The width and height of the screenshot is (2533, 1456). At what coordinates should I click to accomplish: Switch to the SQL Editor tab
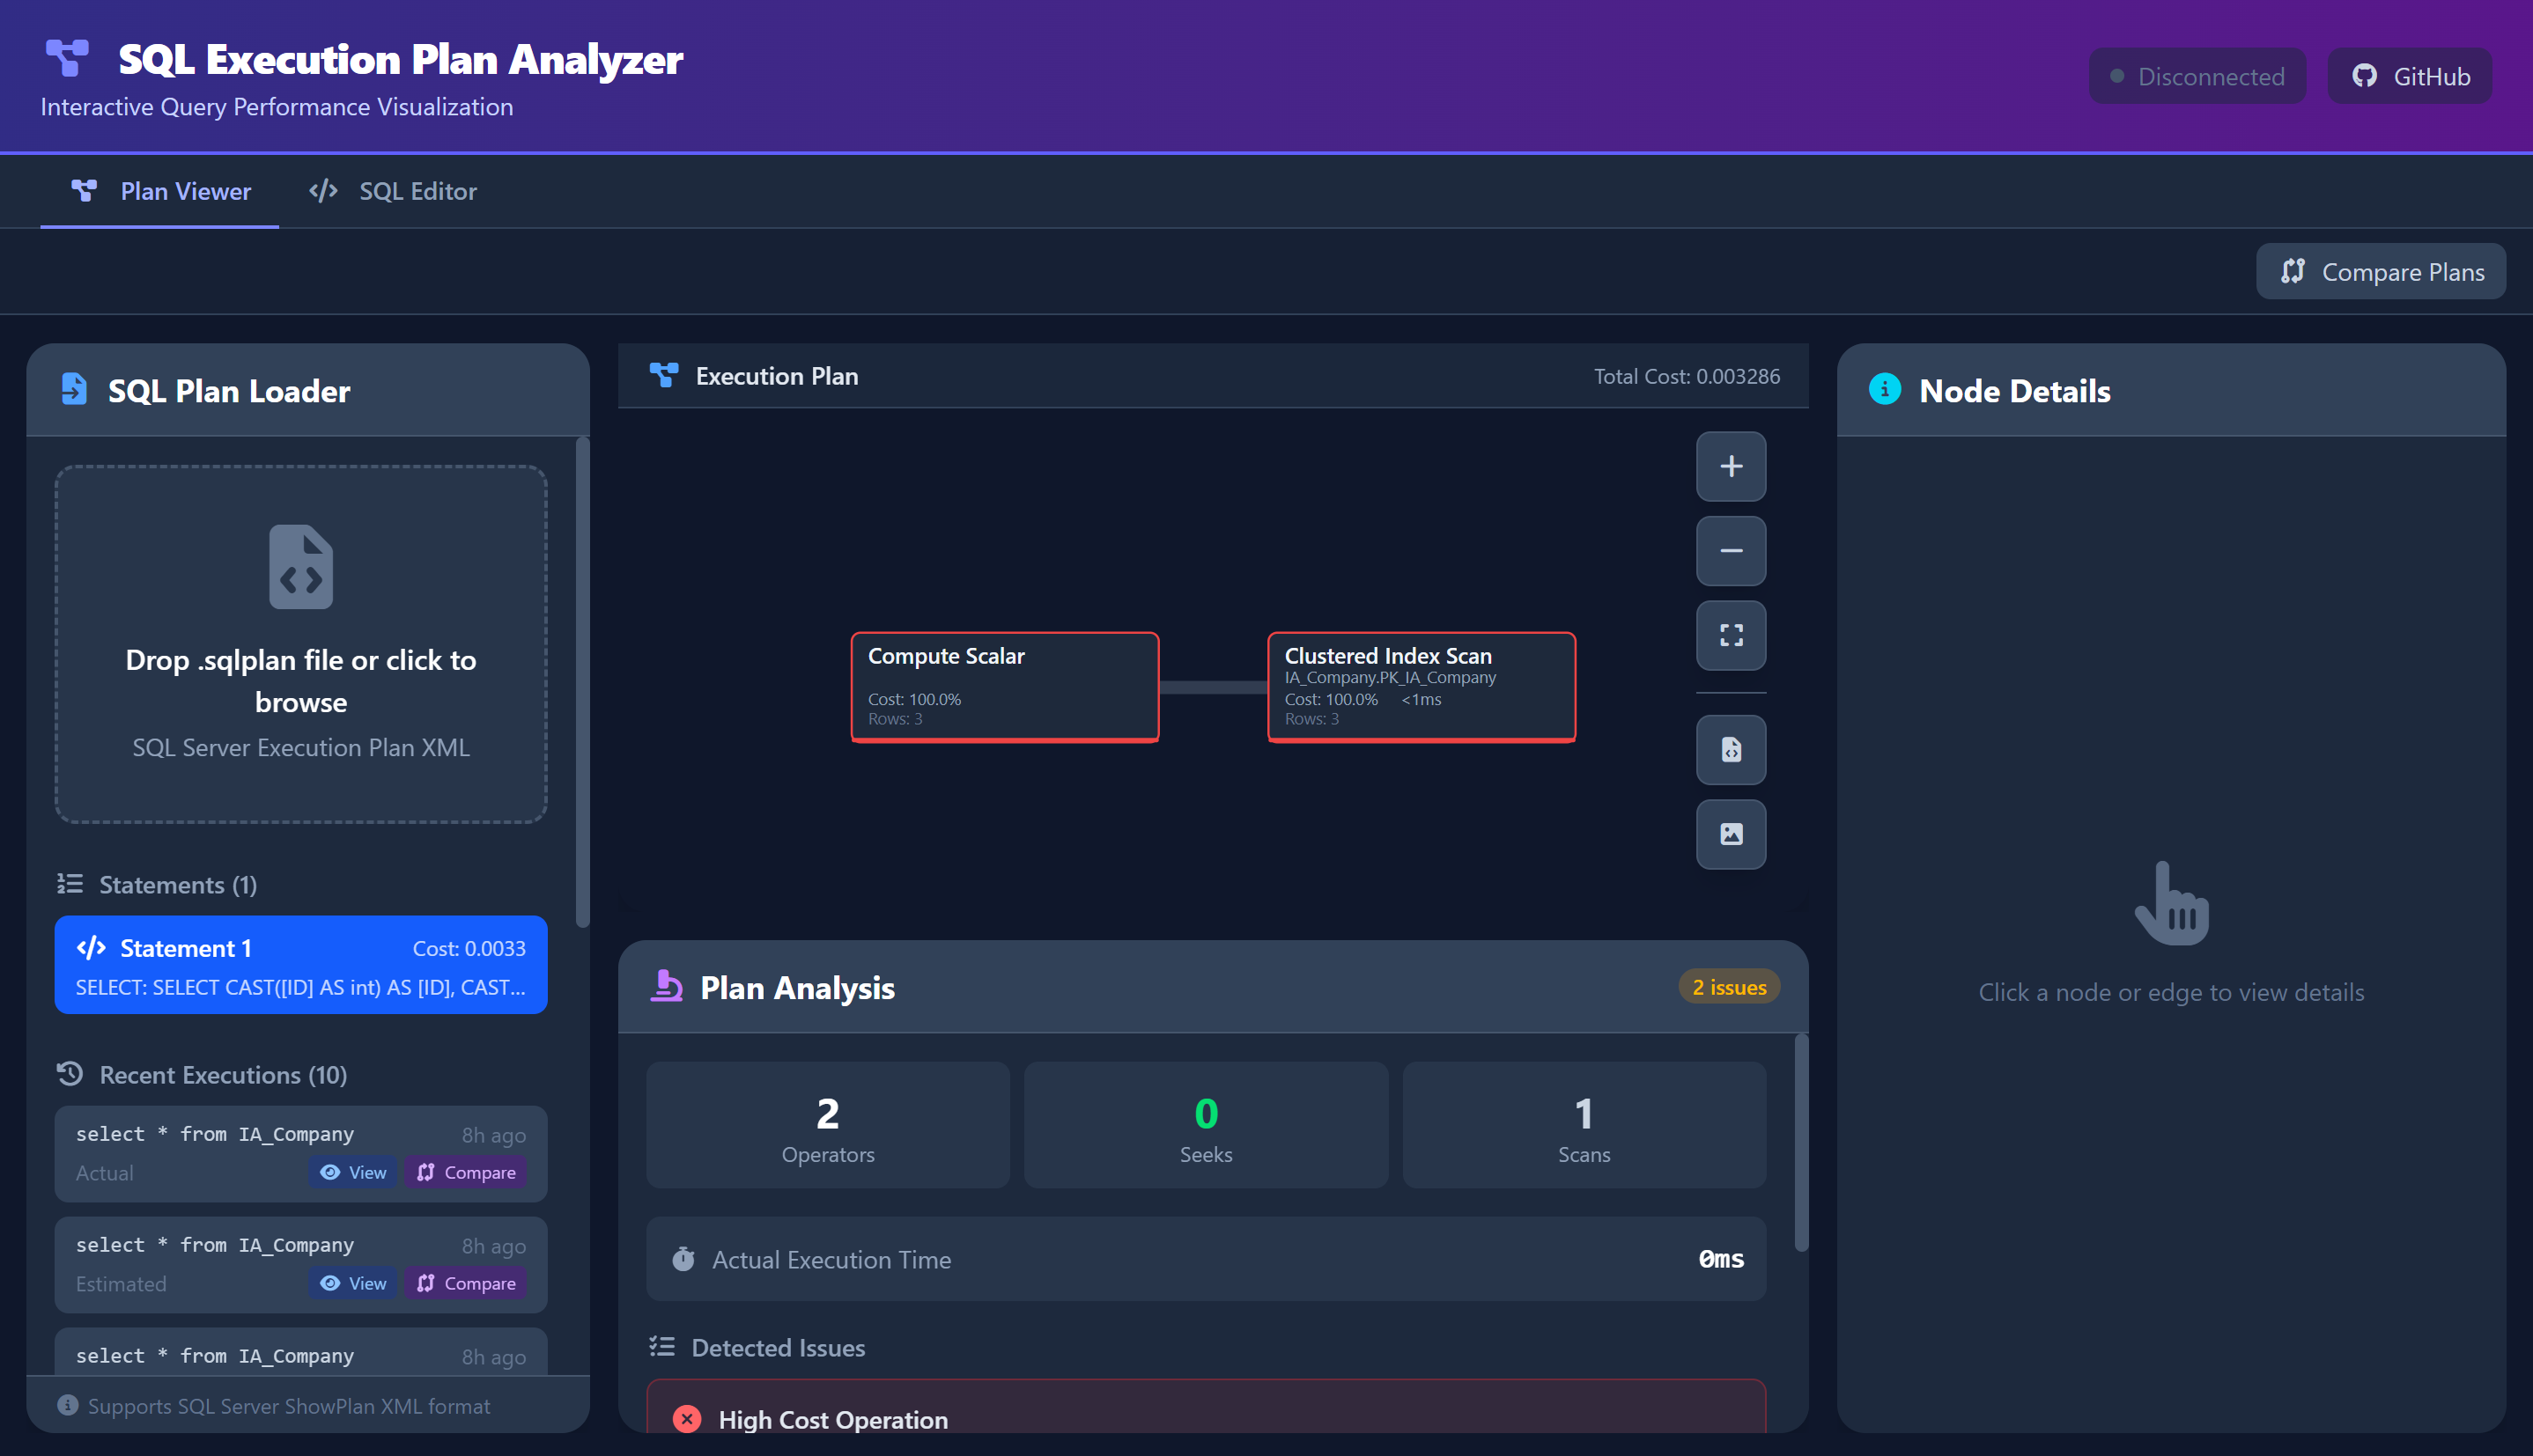click(393, 191)
